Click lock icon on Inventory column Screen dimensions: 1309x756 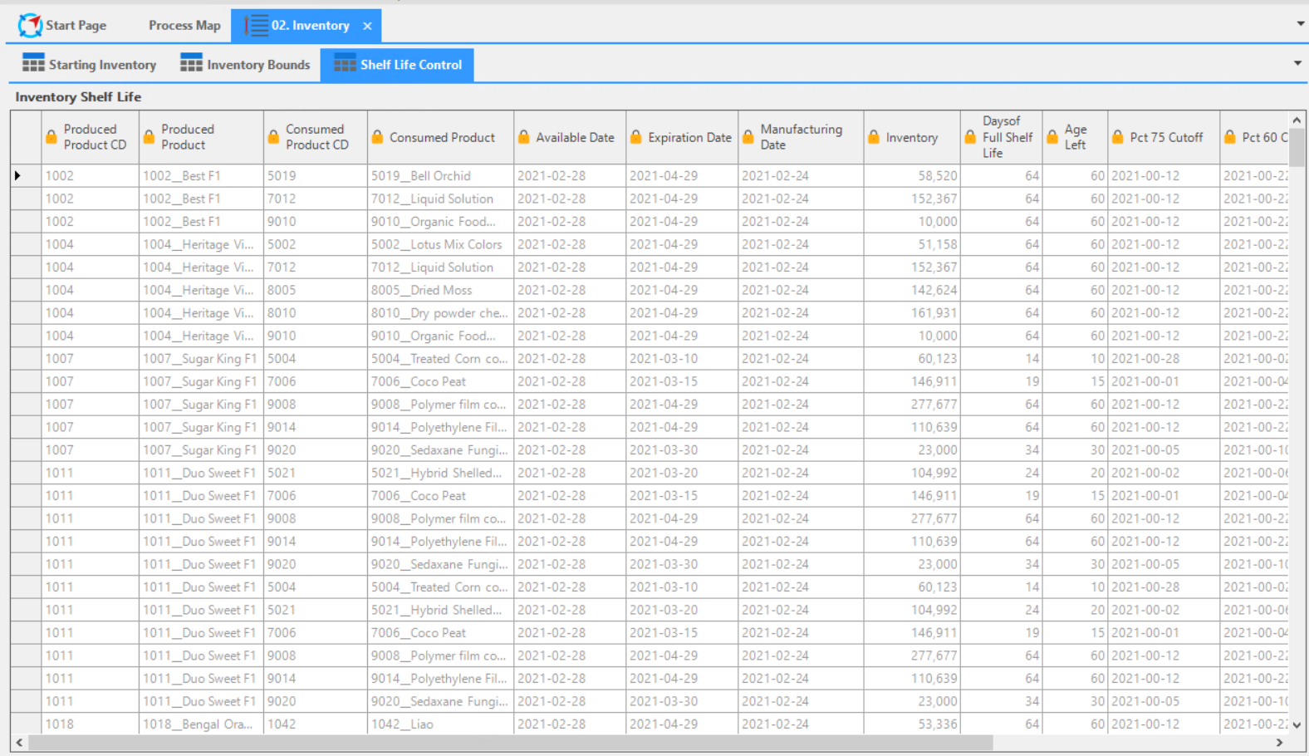[873, 137]
